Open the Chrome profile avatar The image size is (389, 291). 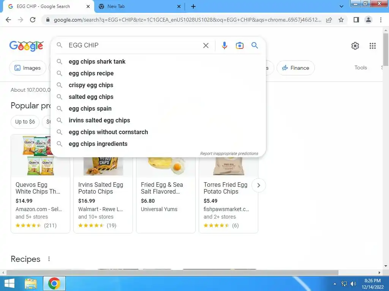[368, 20]
